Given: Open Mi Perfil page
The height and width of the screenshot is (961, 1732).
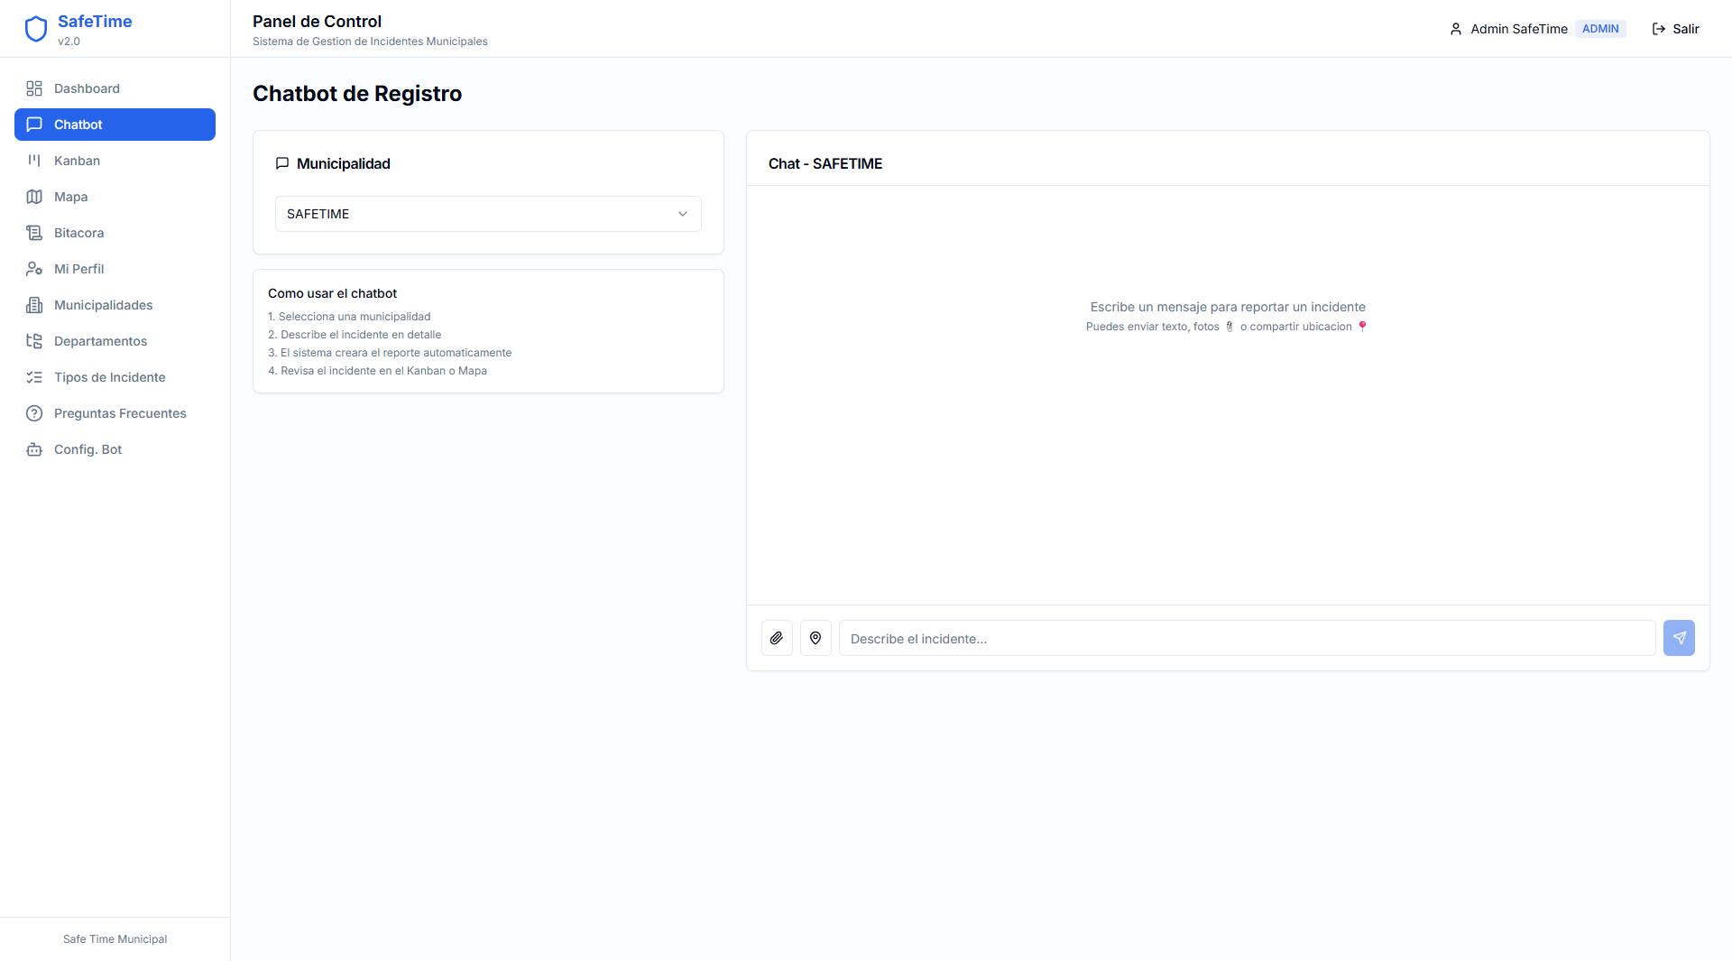Looking at the screenshot, I should click(115, 269).
